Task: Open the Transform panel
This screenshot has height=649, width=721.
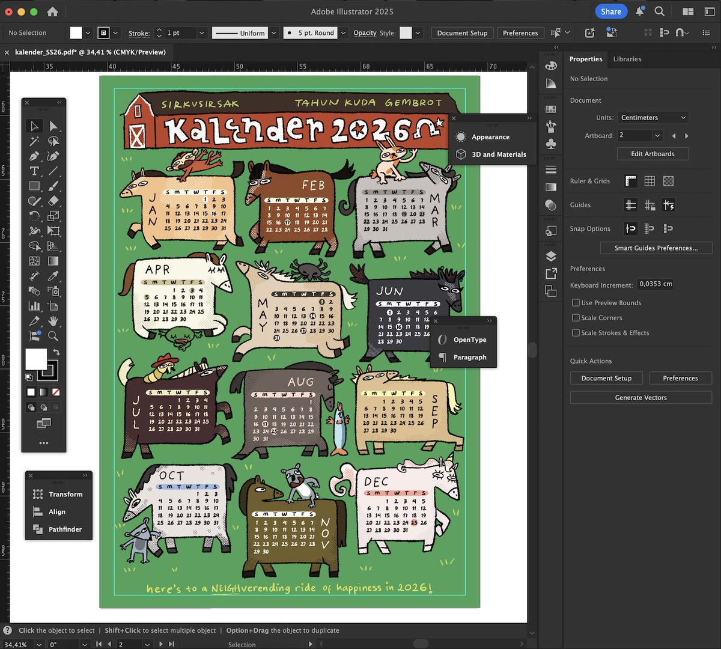Action: click(x=59, y=494)
